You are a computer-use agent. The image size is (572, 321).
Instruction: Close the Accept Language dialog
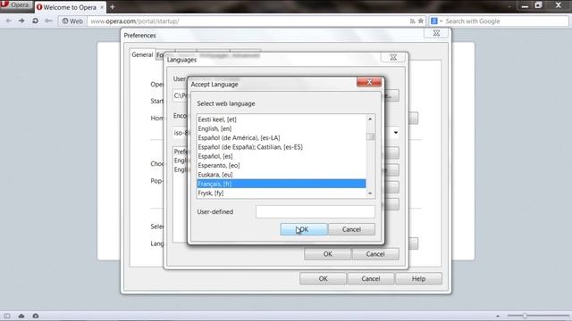369,82
